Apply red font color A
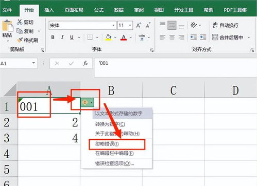The height and width of the screenshot is (186, 257). pyautogui.click(x=124, y=37)
